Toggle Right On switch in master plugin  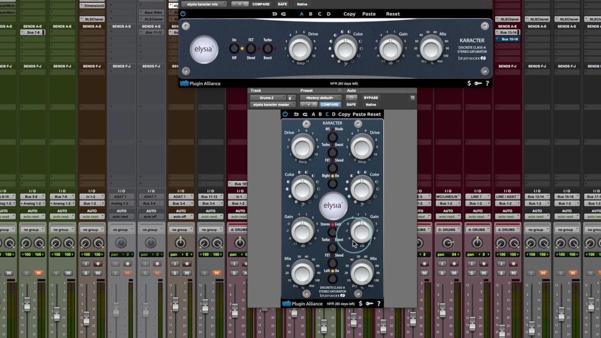[x=332, y=184]
